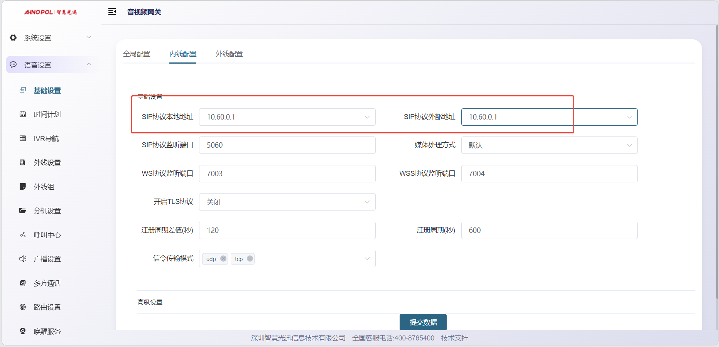Click the 广播设置 speaker icon
The height and width of the screenshot is (347, 719).
coord(23,259)
